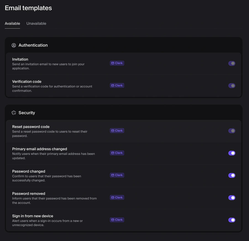249x241 pixels.
Task: Click the Clerk envelope icon beside Primary email address changed
Action: click(x=112, y=153)
